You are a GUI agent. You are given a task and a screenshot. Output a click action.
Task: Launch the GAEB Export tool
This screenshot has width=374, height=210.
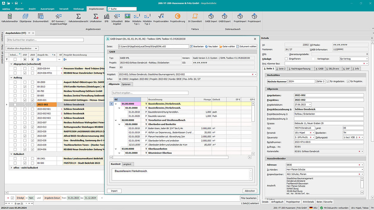(x=224, y=16)
